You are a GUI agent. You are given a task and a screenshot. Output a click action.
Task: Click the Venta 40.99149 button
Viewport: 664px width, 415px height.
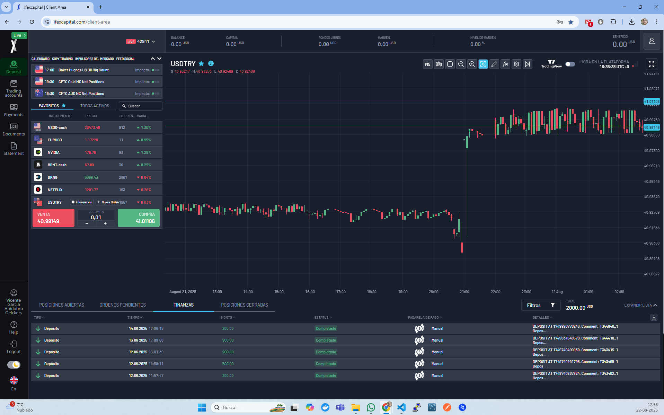tap(53, 218)
